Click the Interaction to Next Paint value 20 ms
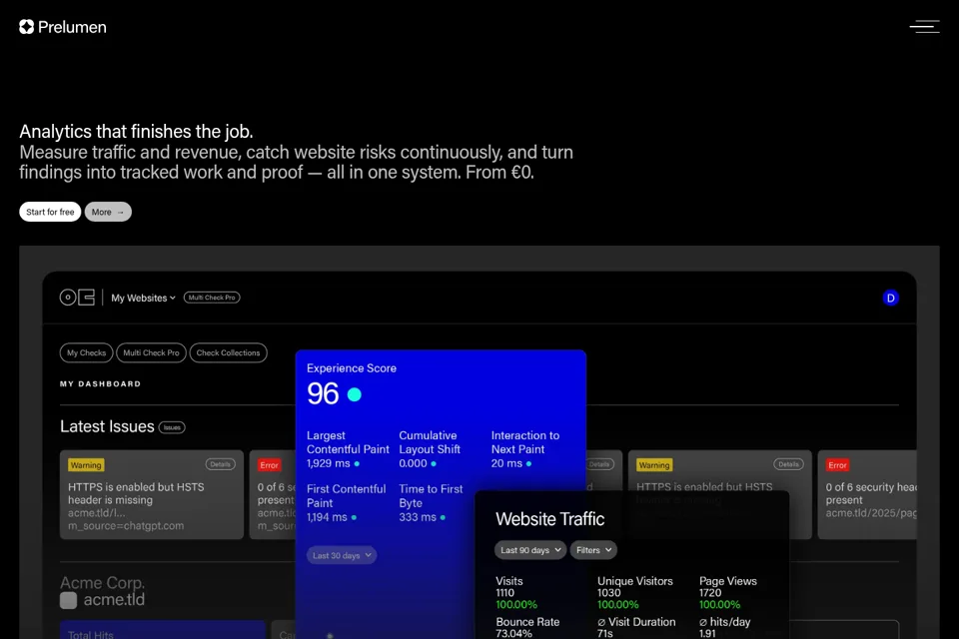 506,463
